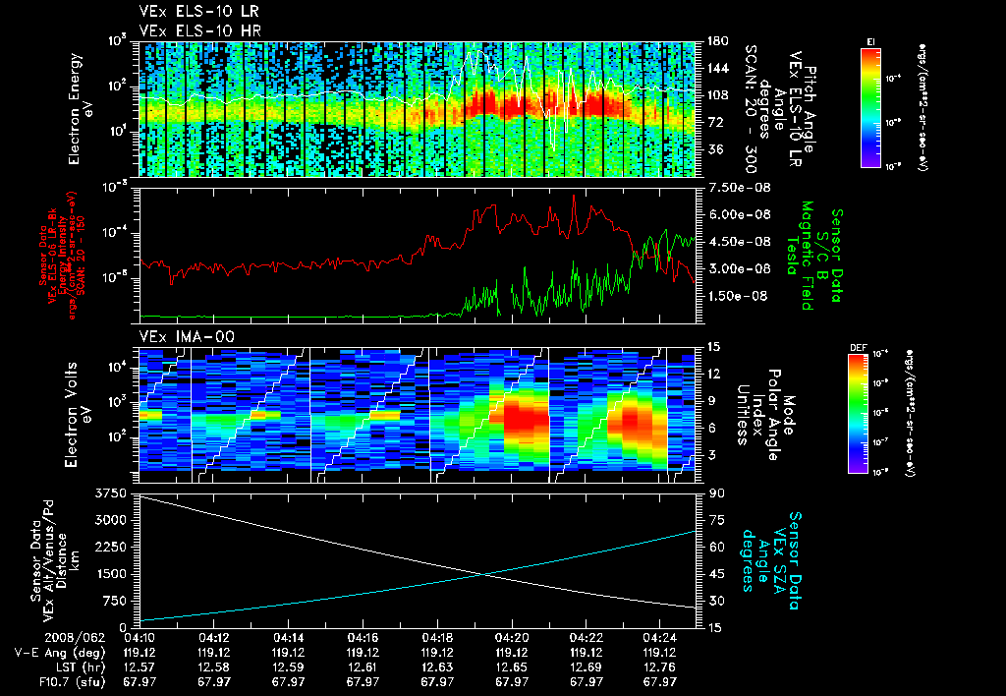Select the LST value 12.76
This screenshot has width=1006, height=696.
(660, 667)
